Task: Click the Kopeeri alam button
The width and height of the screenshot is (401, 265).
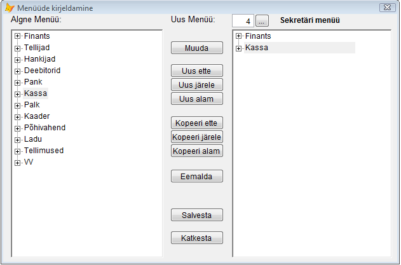Action: (196, 151)
